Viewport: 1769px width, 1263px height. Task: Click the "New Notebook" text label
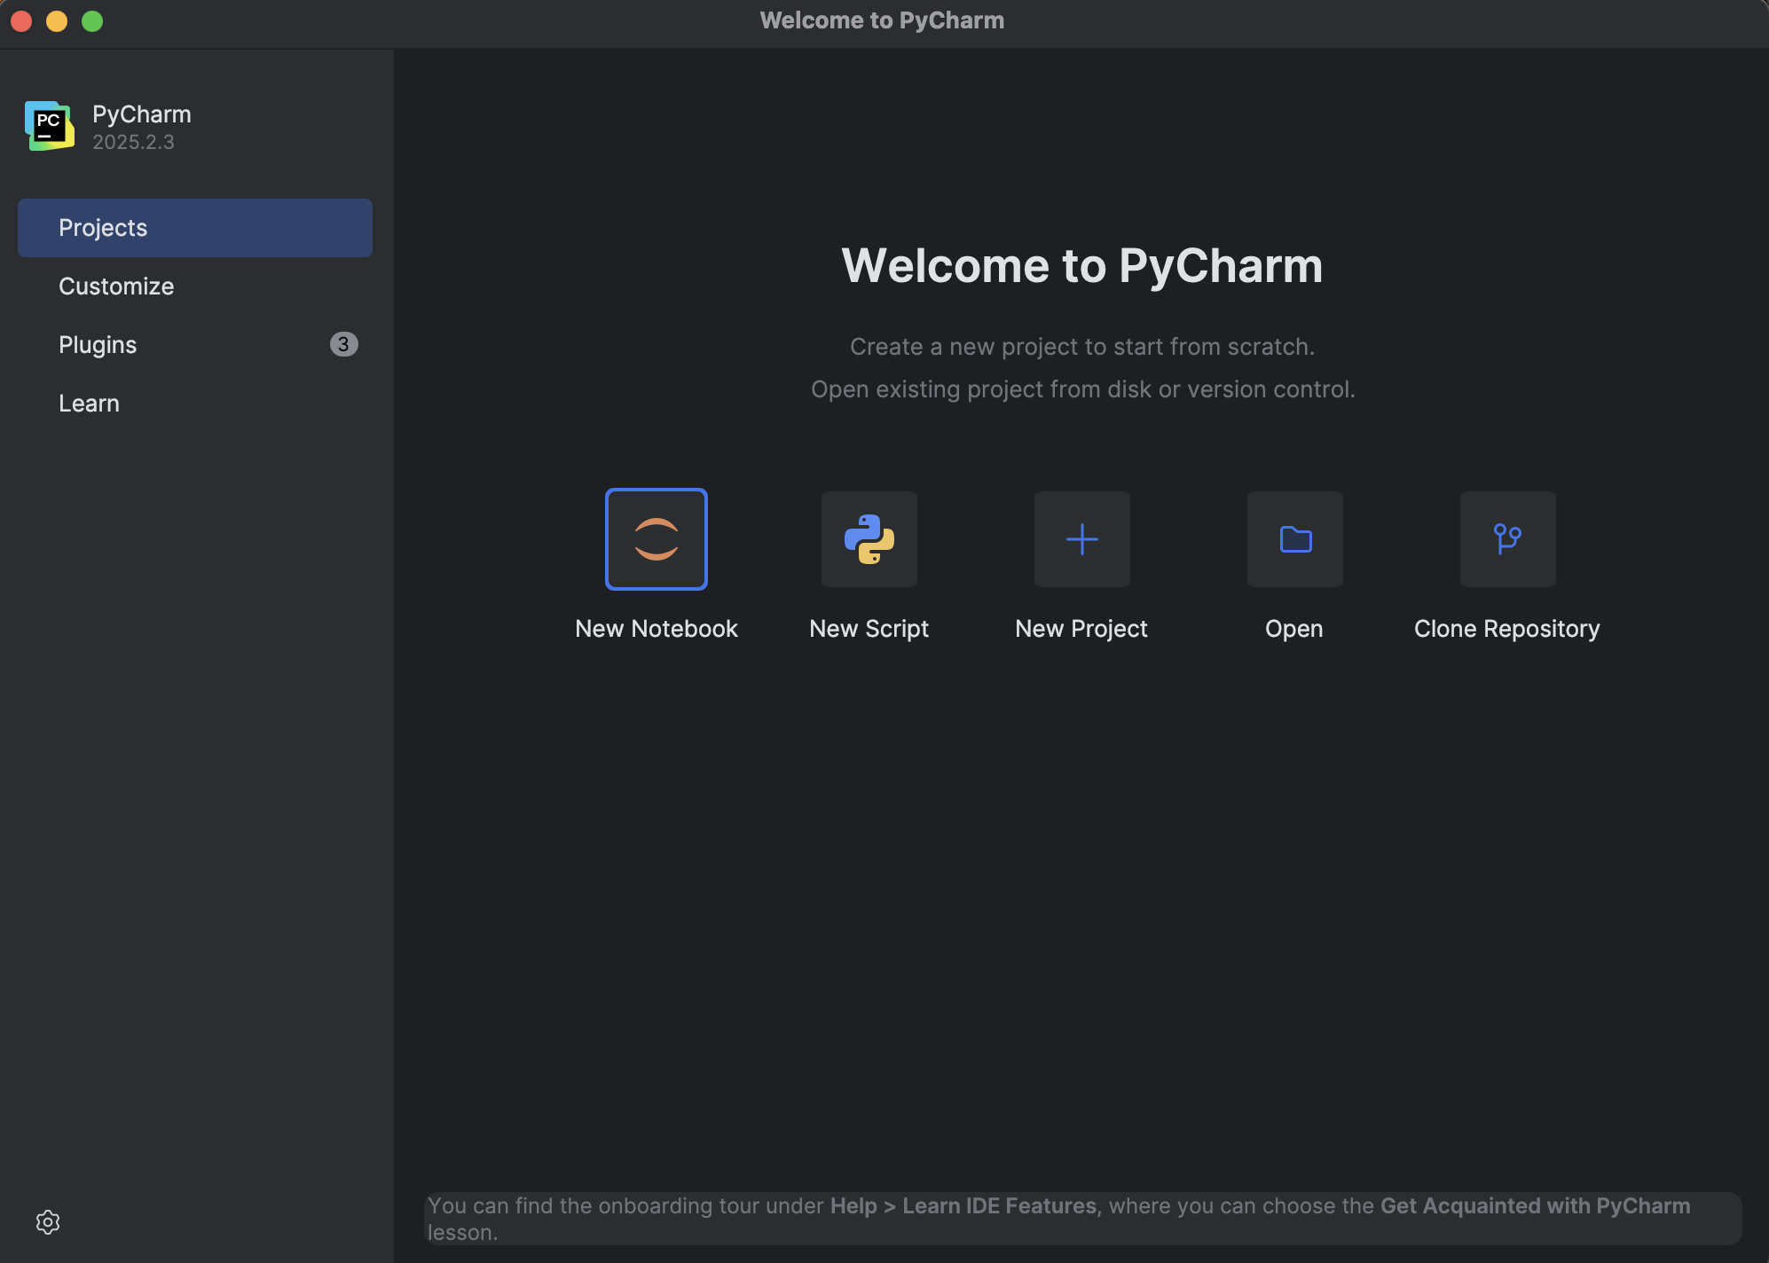[656, 629]
